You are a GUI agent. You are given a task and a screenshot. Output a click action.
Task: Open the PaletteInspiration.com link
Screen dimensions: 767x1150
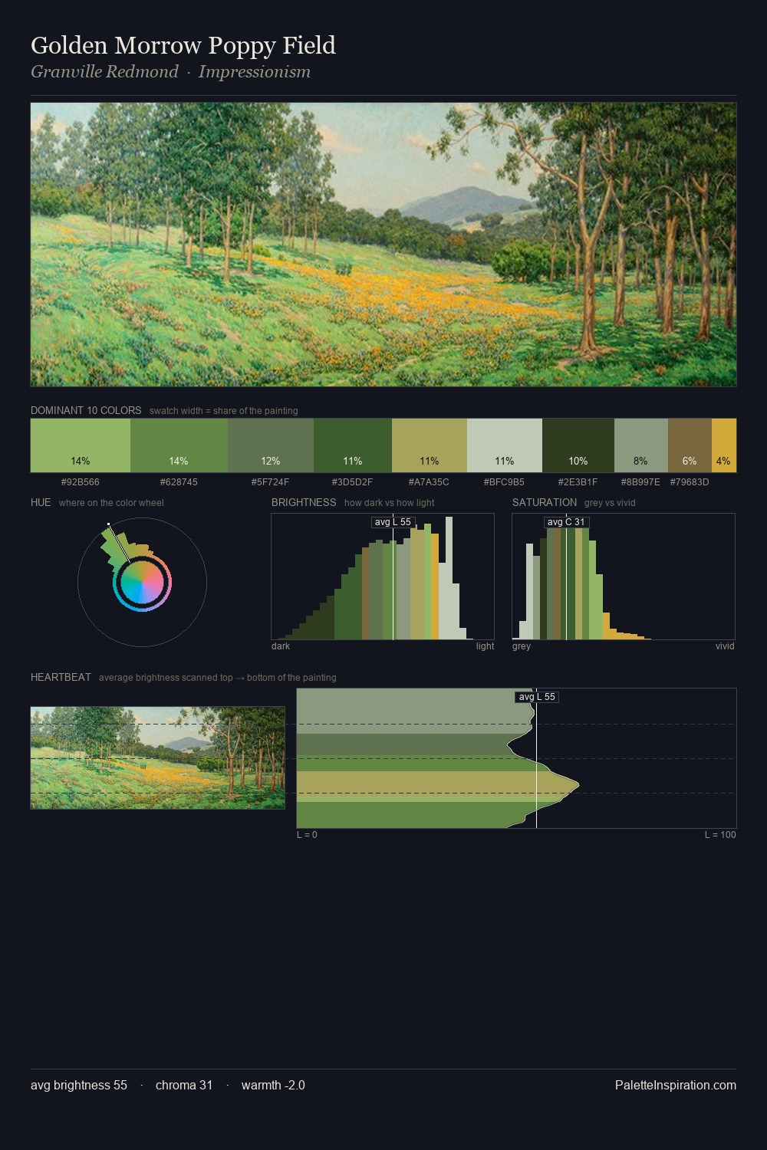pyautogui.click(x=676, y=1085)
